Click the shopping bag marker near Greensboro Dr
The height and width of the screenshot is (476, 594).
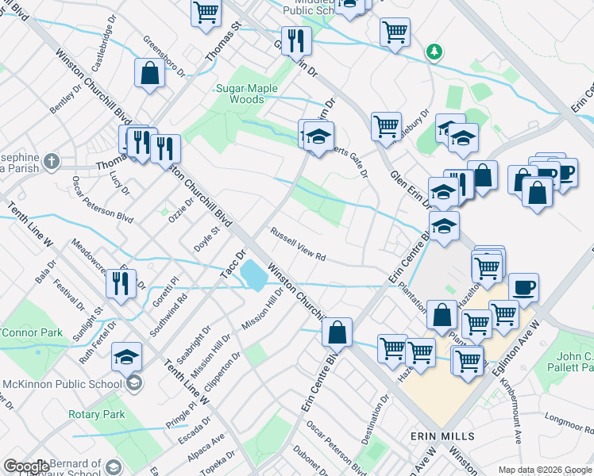149,75
